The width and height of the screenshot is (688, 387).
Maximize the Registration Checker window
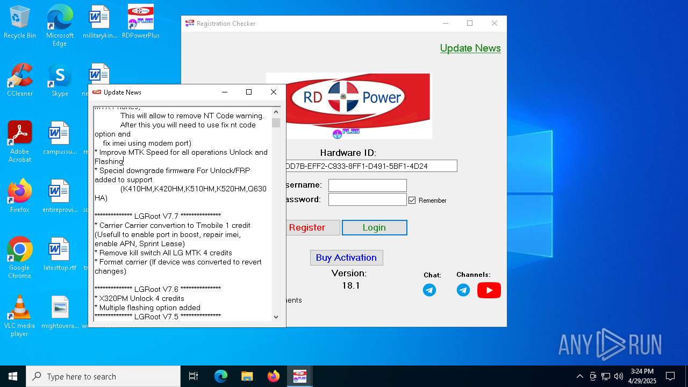click(x=470, y=23)
